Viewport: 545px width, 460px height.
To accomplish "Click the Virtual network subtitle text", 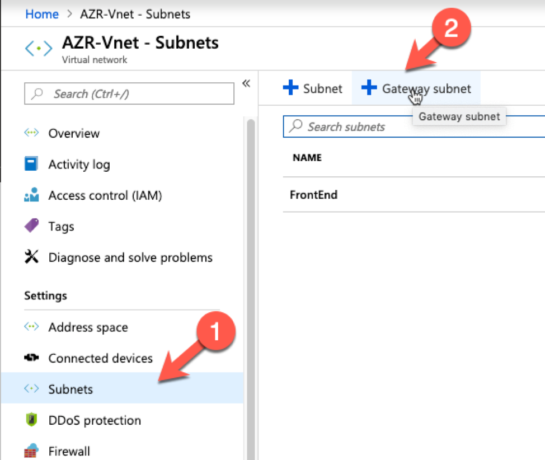I will pos(95,60).
